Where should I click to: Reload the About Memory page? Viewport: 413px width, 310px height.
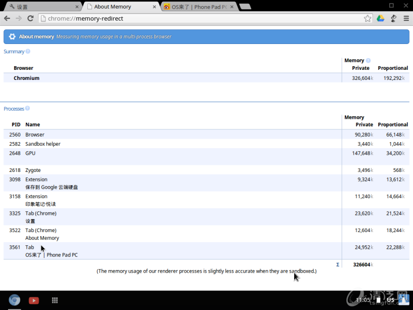coord(30,18)
